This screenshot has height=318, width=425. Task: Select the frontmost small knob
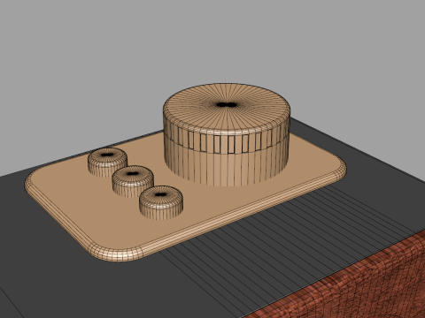pos(161,203)
